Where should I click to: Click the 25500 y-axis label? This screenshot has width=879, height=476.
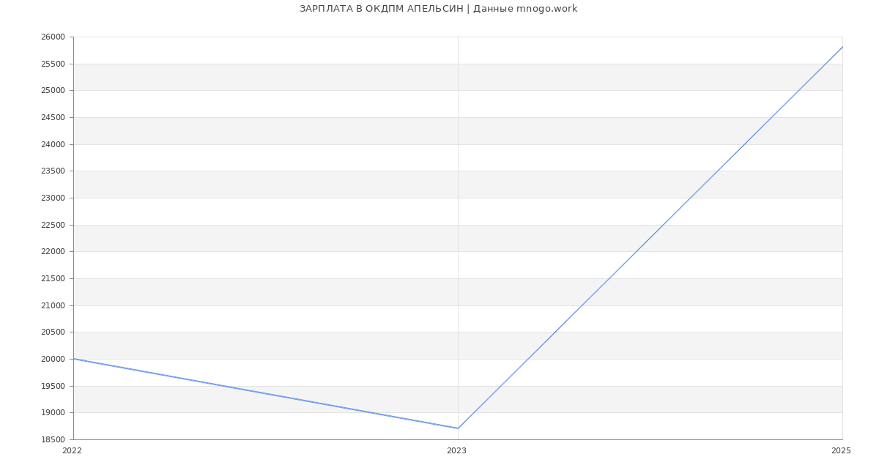53,64
